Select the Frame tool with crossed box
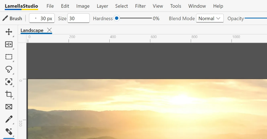This screenshot has height=139, width=267. 9,107
